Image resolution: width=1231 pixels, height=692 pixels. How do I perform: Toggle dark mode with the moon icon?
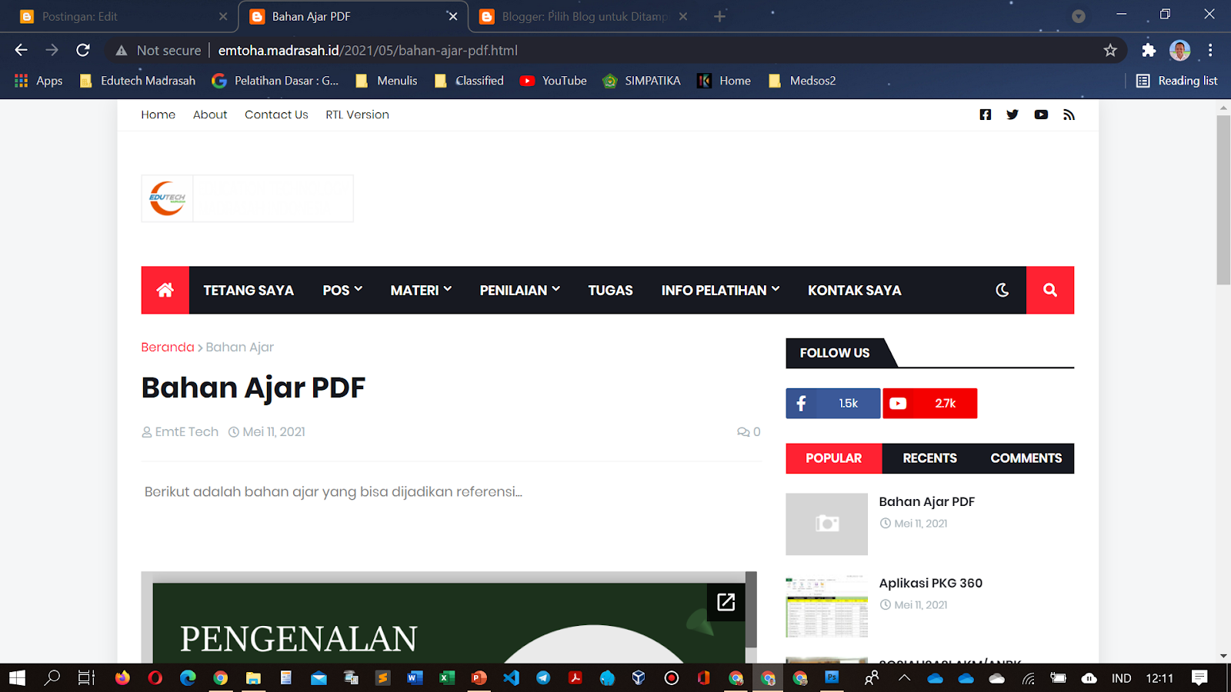[x=1002, y=290]
